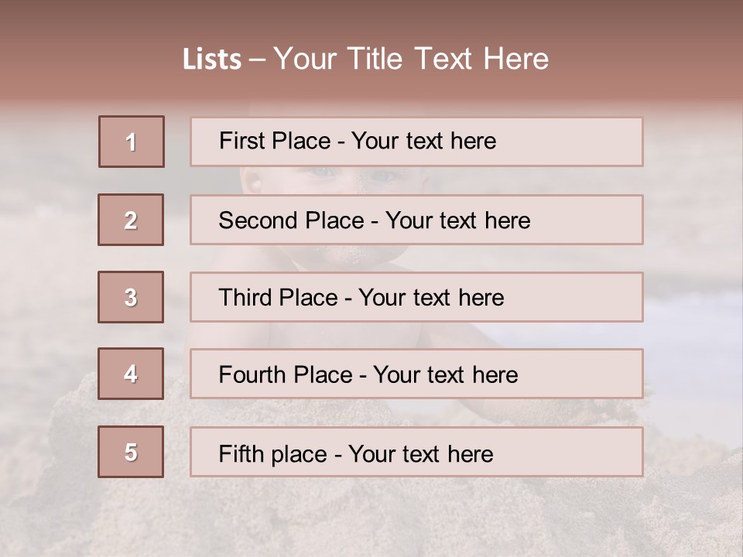Select the number 4 box
The height and width of the screenshot is (557, 743).
[131, 374]
